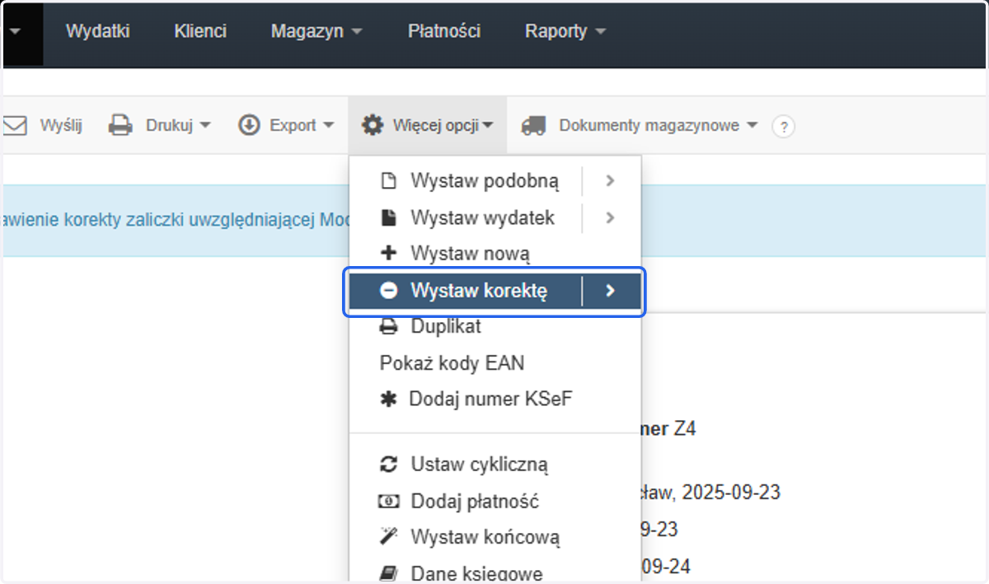Click the minus circle icon by Wystaw korektę
The width and height of the screenshot is (989, 584).
[x=388, y=290]
